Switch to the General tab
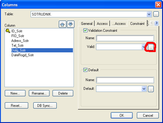Image resolution: width=163 pixels, height=123 pixels. click(87, 24)
